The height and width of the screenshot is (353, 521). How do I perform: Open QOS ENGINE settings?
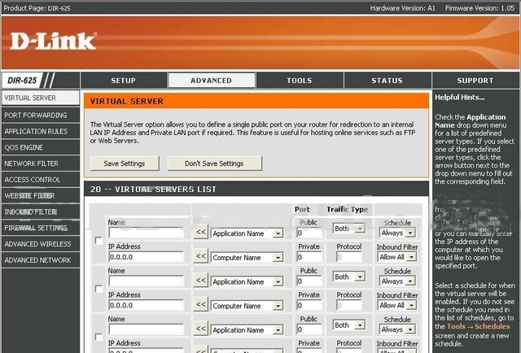click(40, 147)
